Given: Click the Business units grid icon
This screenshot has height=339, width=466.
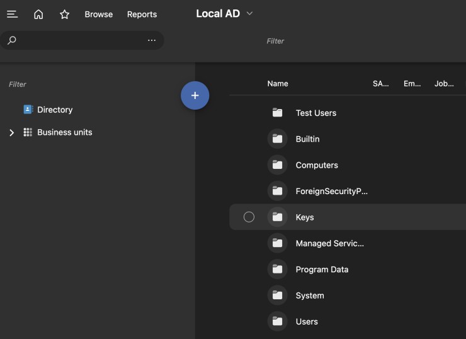Looking at the screenshot, I should [28, 132].
